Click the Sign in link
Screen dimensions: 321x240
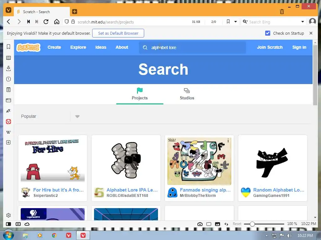click(x=299, y=47)
